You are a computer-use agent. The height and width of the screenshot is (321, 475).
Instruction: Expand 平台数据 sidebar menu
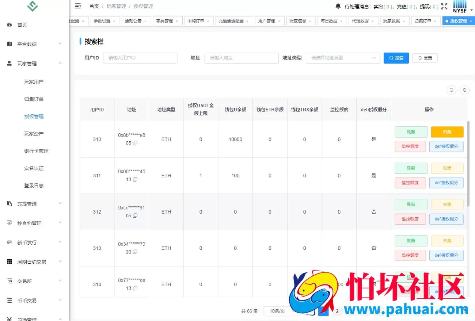coord(34,44)
